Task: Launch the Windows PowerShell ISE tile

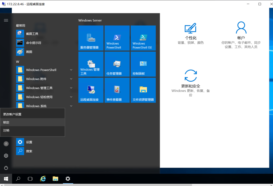Action: coord(143,38)
